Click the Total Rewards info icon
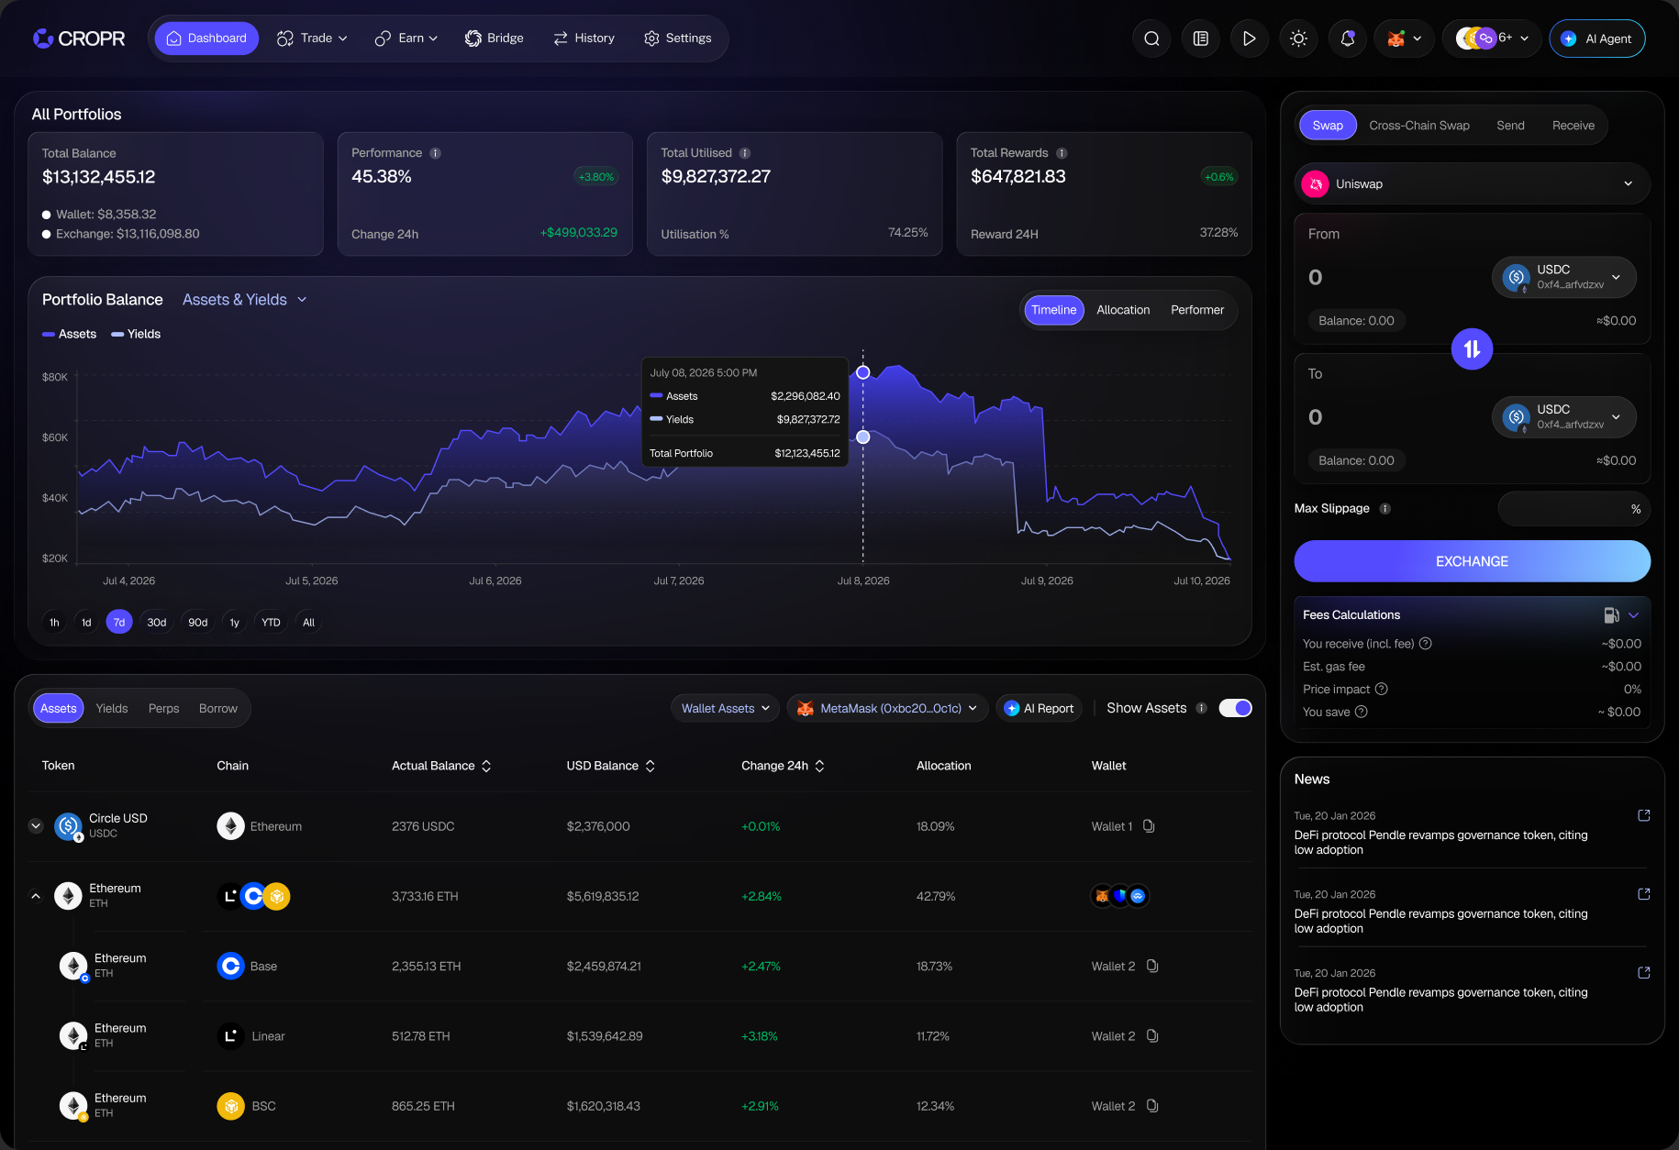The height and width of the screenshot is (1150, 1679). [1061, 153]
